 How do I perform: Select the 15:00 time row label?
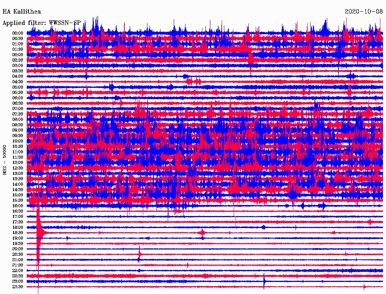coord(18,195)
